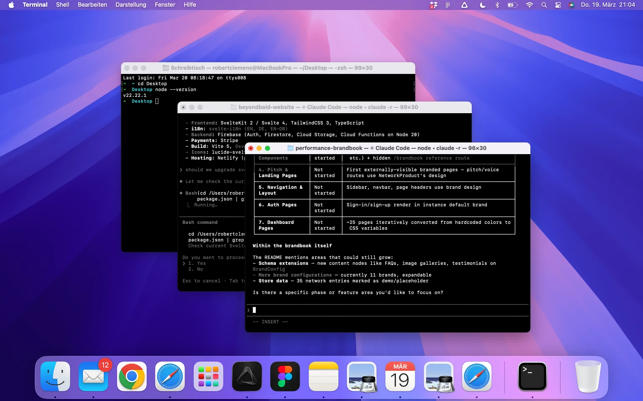
Task: Open the Mail app in dock
Action: point(93,376)
